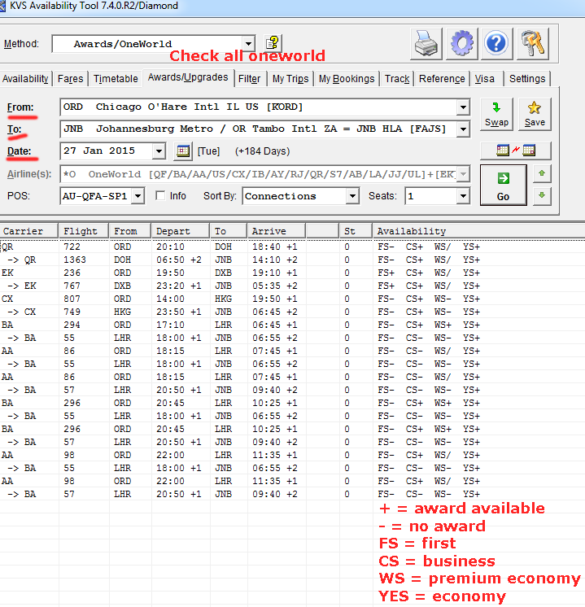
Task: Save the route with star button
Action: pos(535,114)
